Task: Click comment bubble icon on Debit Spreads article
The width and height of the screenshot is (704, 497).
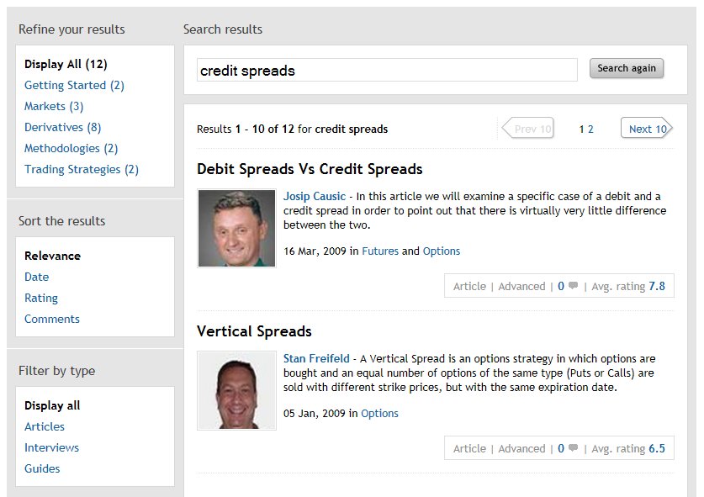Action: point(574,287)
